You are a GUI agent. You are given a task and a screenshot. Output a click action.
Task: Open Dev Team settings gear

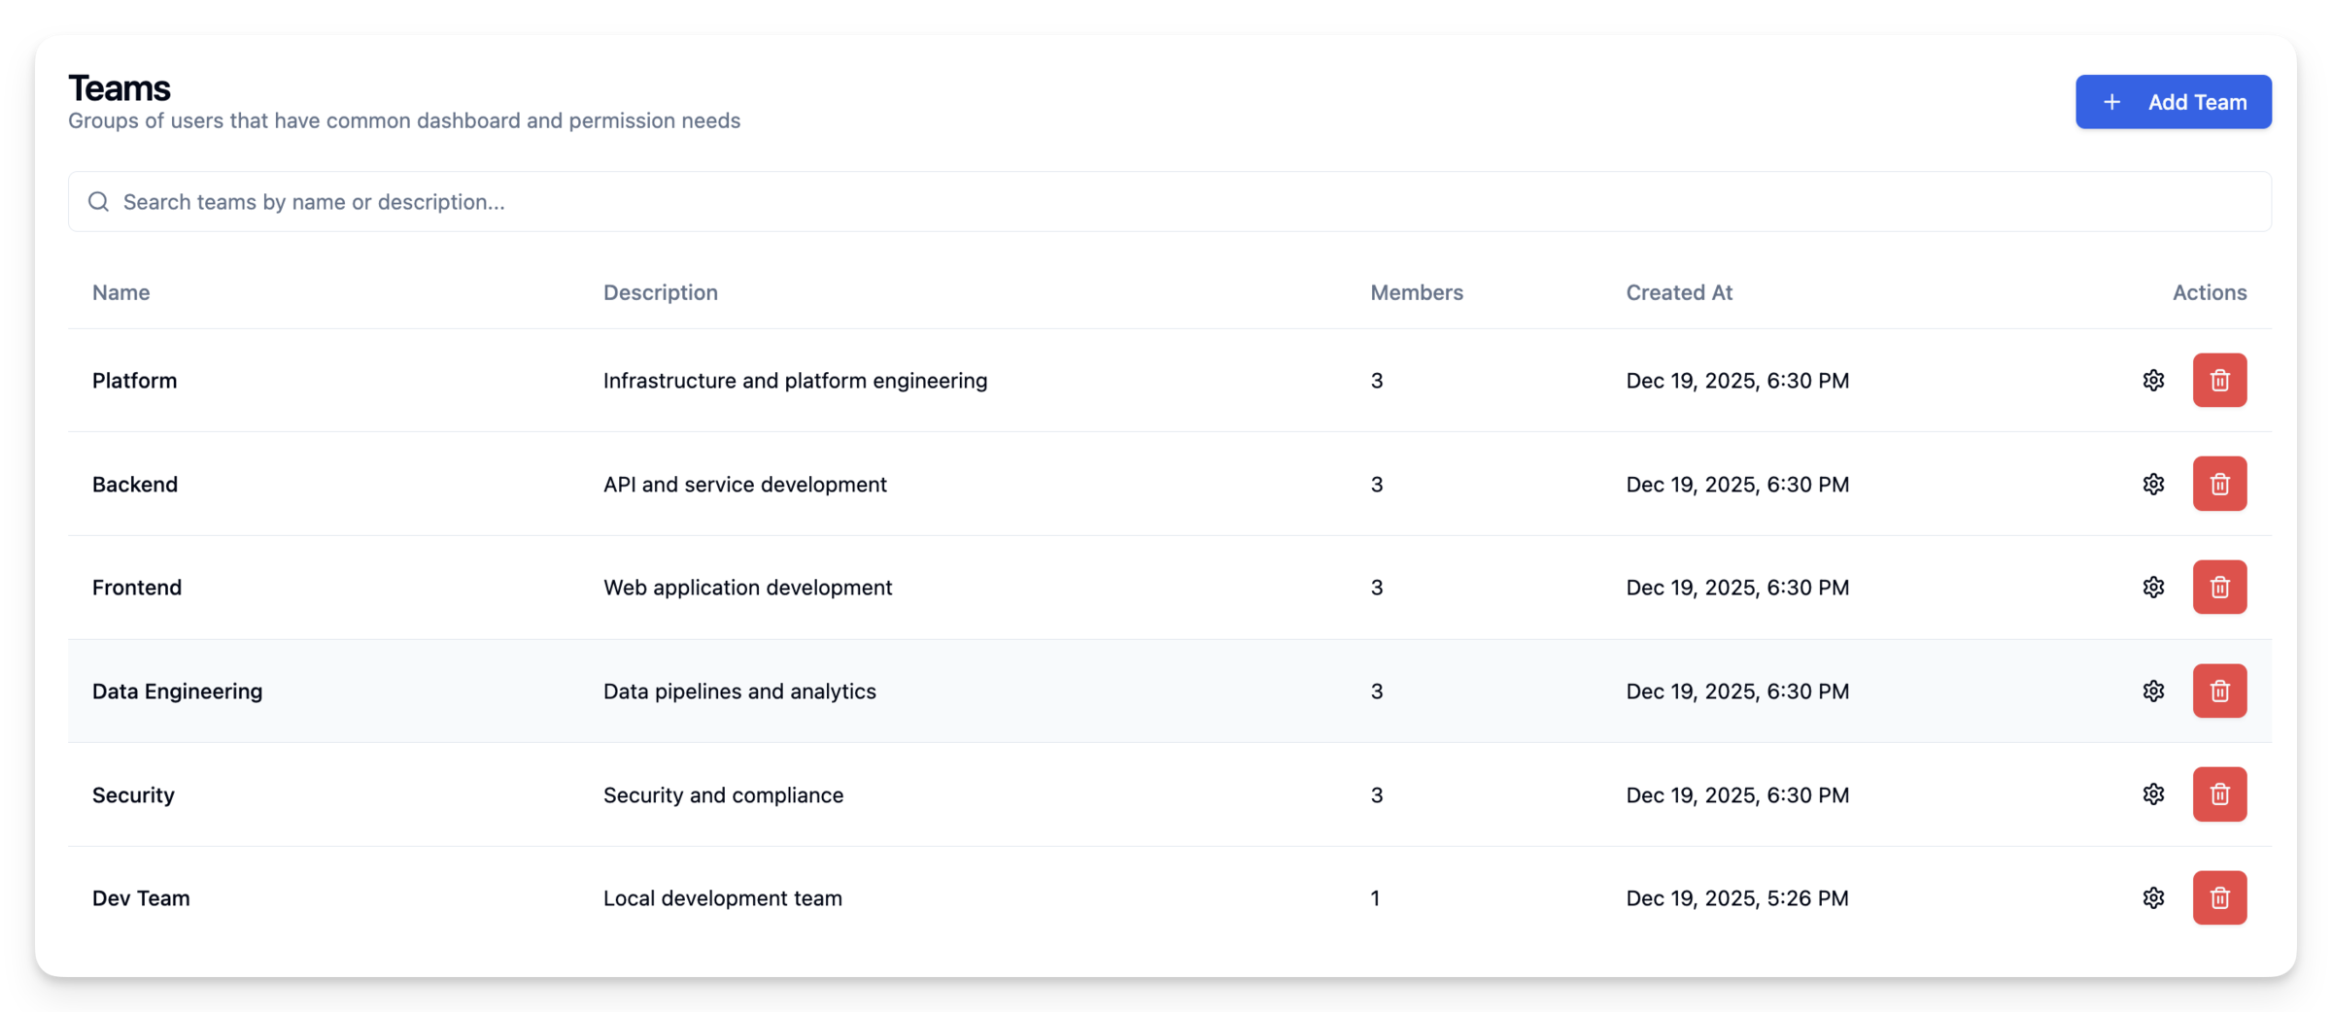pos(2153,897)
